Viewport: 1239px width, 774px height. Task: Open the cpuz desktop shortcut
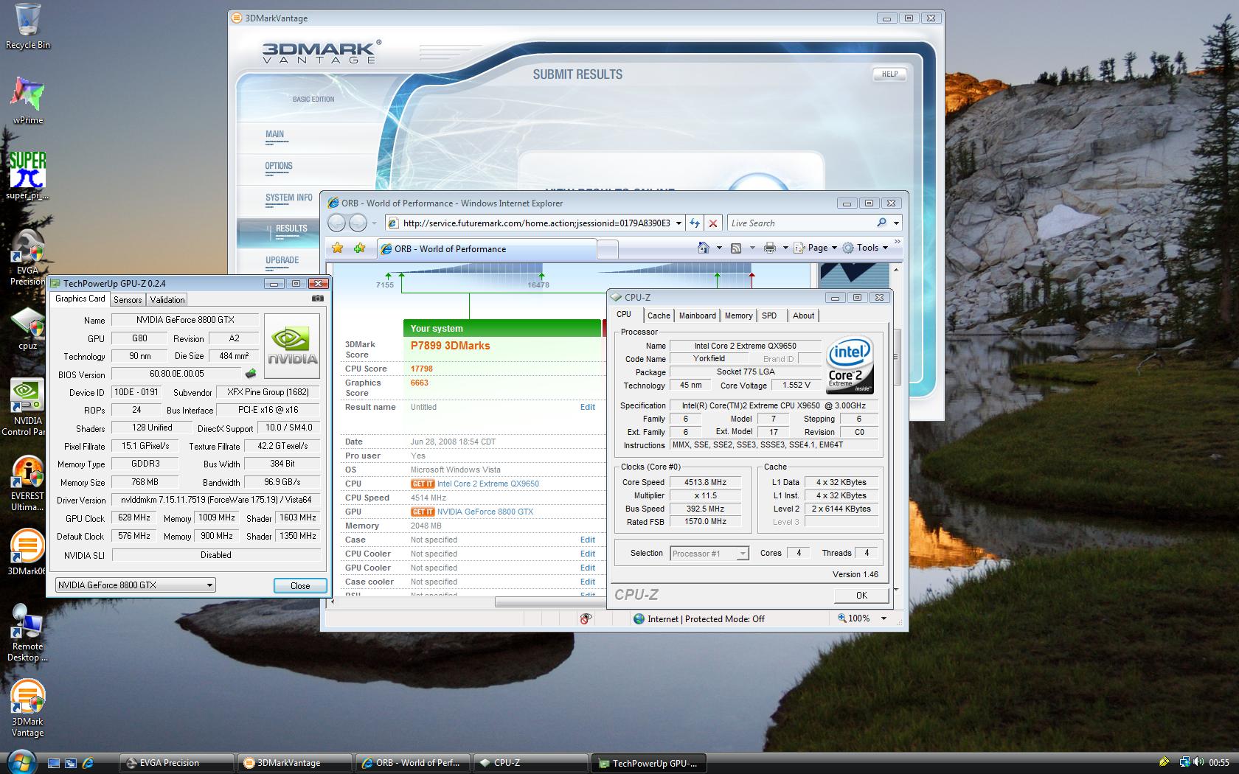(27, 328)
